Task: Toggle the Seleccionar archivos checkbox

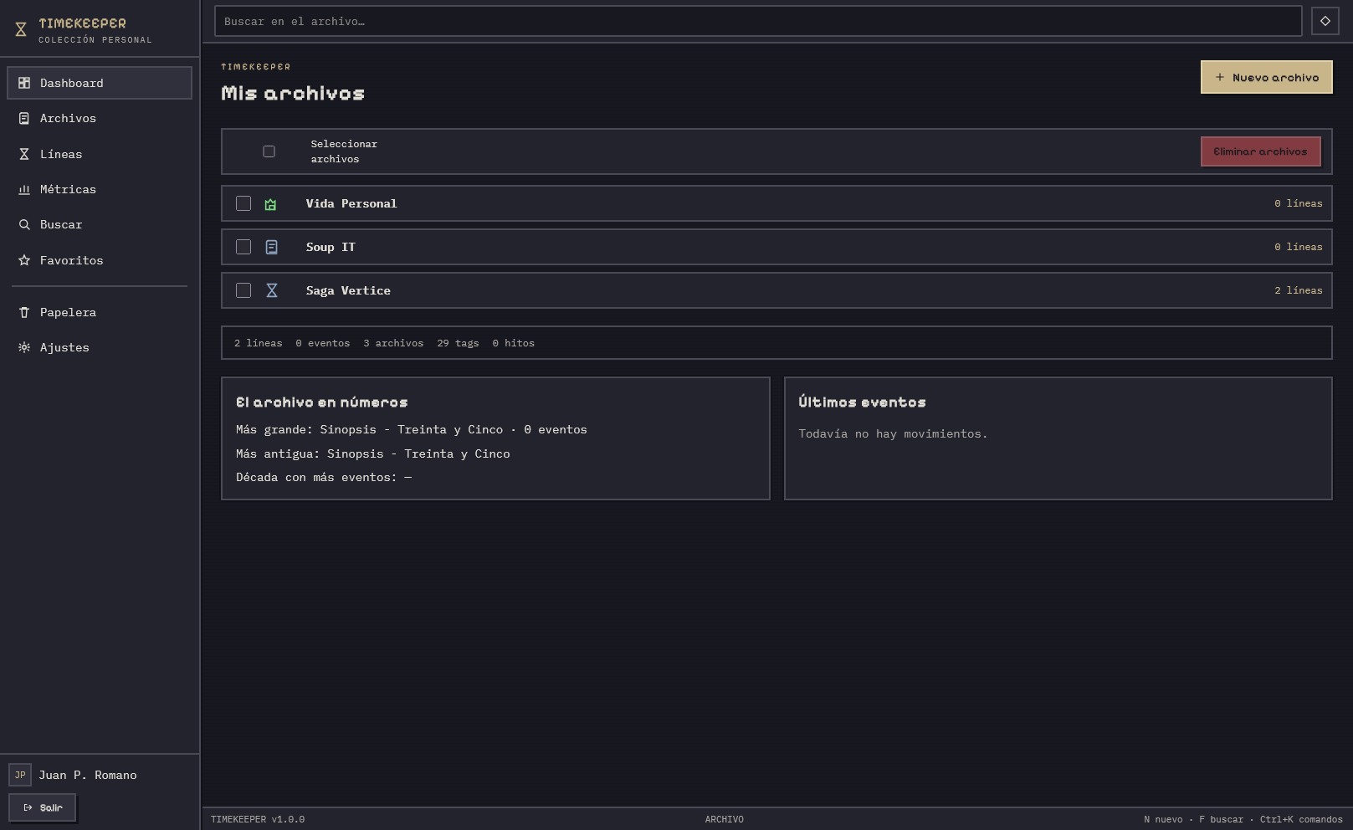Action: pos(269,151)
